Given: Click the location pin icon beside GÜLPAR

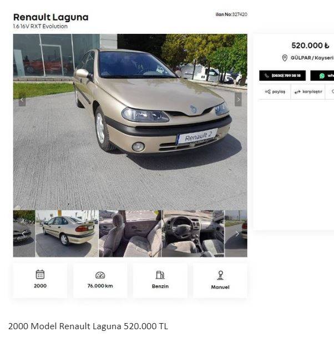Looking at the screenshot, I should pyautogui.click(x=285, y=58).
